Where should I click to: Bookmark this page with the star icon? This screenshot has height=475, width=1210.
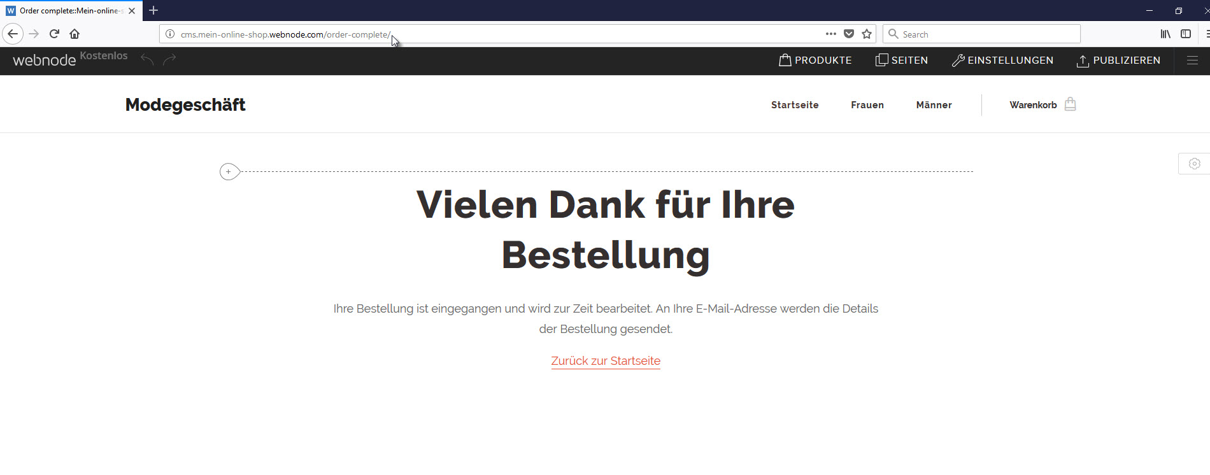point(867,34)
